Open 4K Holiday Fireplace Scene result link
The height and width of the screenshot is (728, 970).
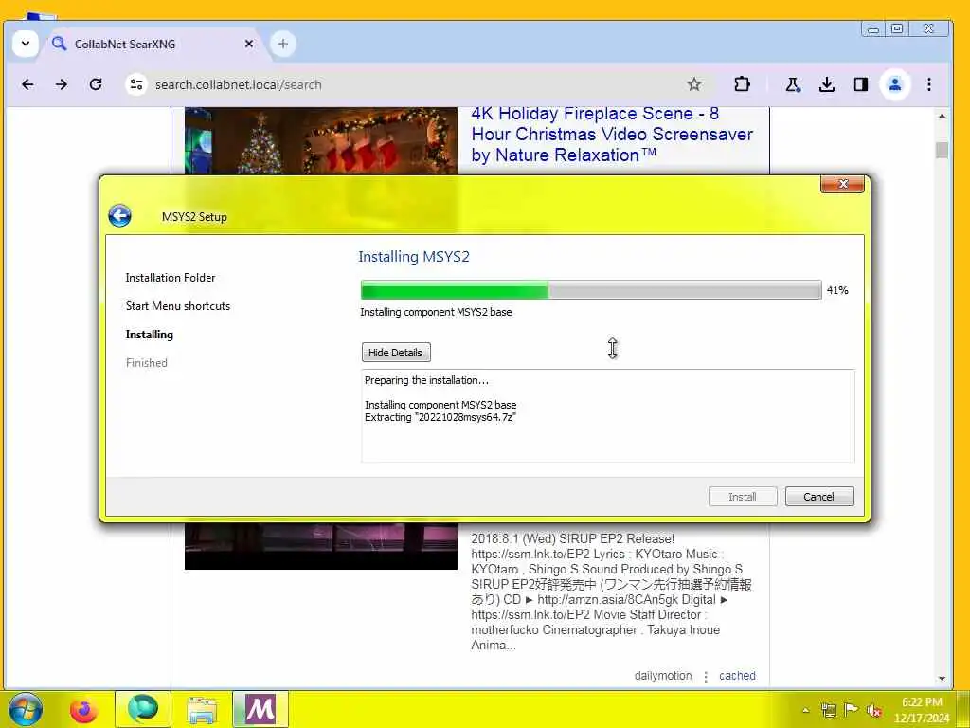click(x=611, y=135)
